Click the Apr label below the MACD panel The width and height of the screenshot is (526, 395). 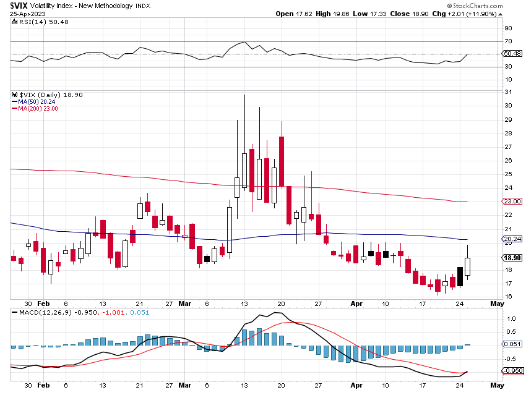(x=356, y=385)
